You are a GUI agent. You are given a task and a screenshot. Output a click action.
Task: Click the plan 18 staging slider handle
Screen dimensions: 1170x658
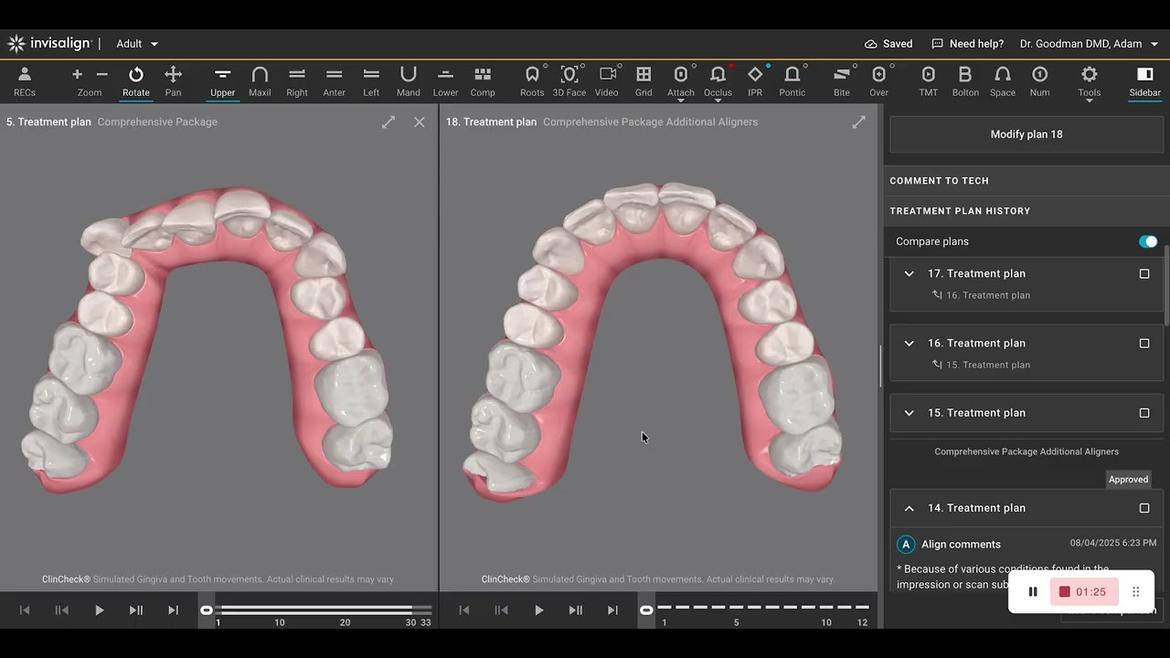pos(647,610)
